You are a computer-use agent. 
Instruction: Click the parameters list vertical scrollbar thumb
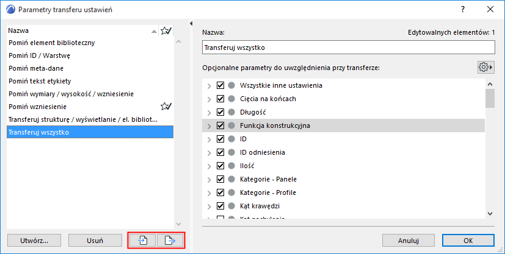tap(490, 97)
